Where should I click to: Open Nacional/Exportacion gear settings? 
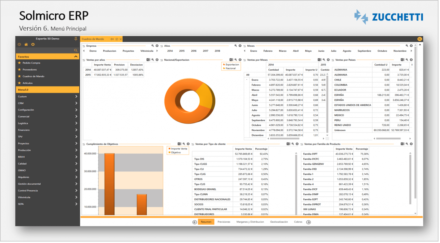240,60
